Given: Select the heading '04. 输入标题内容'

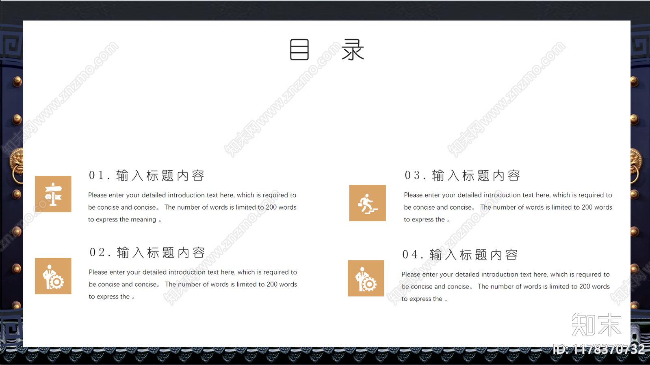Looking at the screenshot, I should [460, 255].
